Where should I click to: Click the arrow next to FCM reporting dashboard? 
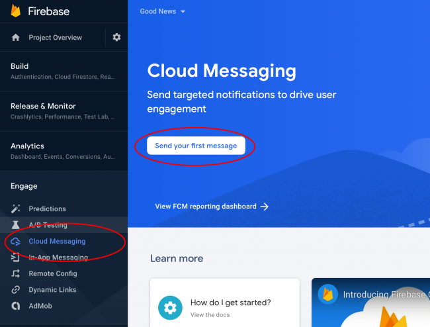click(265, 207)
